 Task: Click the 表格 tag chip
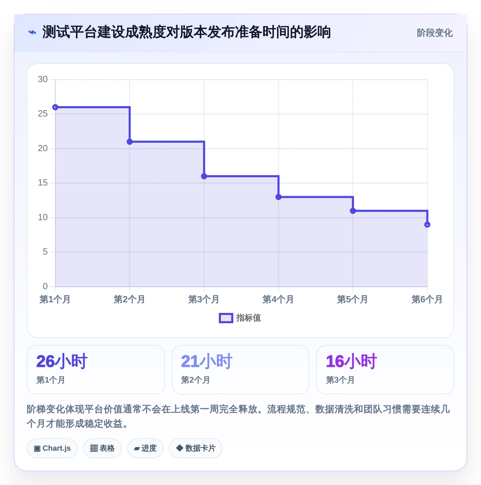point(102,448)
